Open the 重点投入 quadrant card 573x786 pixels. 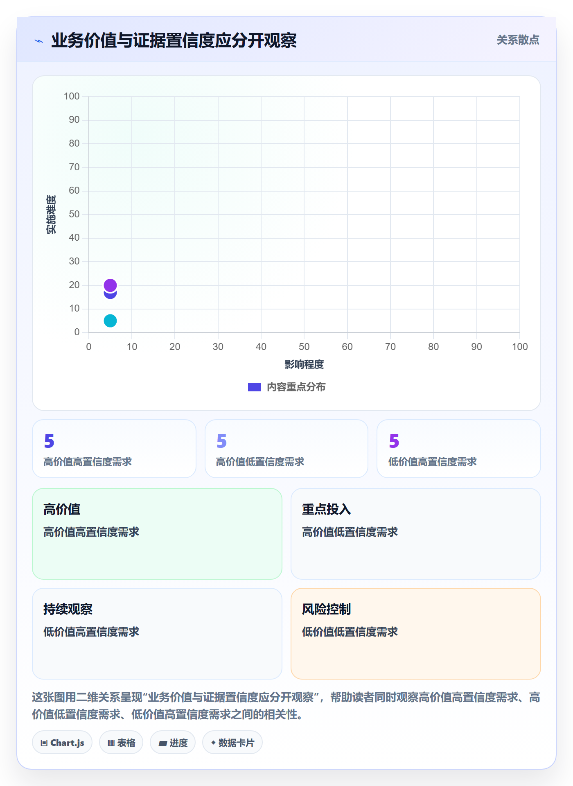click(415, 533)
